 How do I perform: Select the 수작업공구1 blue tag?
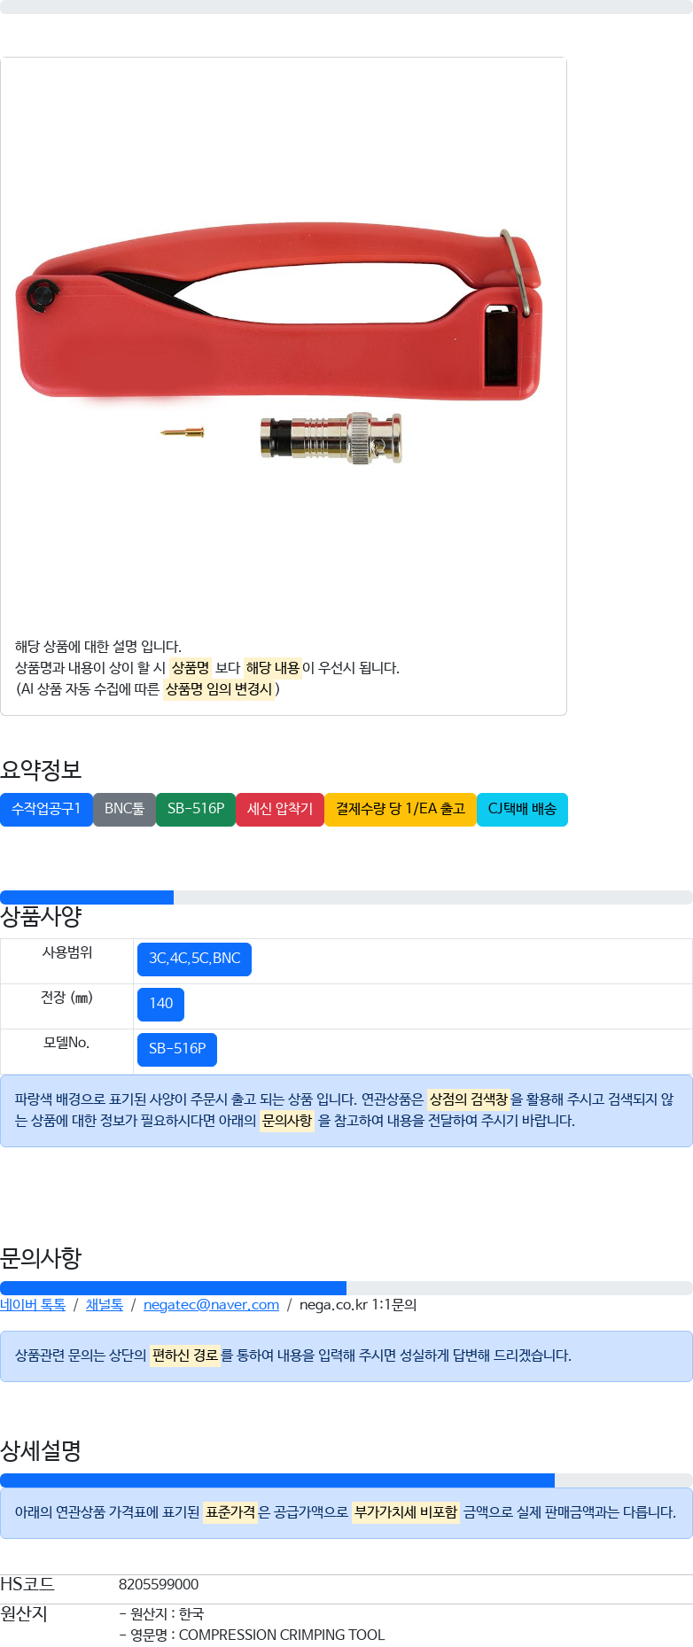click(x=46, y=809)
